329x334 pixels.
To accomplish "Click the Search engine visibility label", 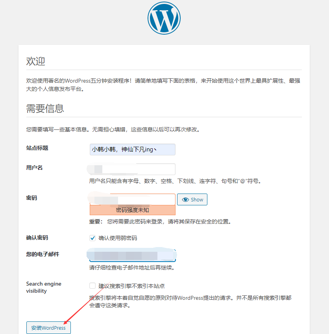I will click(x=44, y=287).
